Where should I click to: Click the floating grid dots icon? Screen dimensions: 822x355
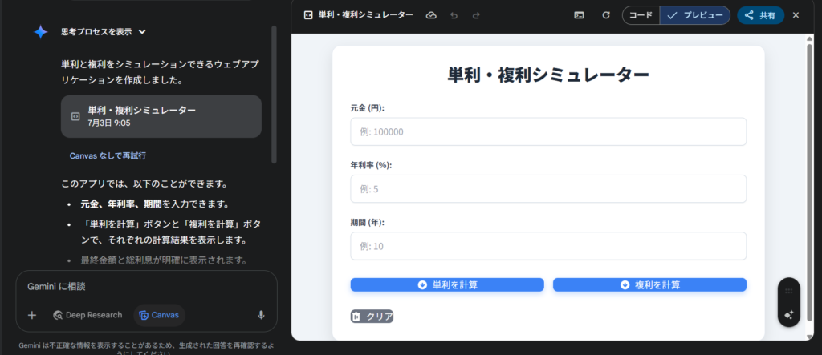(788, 291)
